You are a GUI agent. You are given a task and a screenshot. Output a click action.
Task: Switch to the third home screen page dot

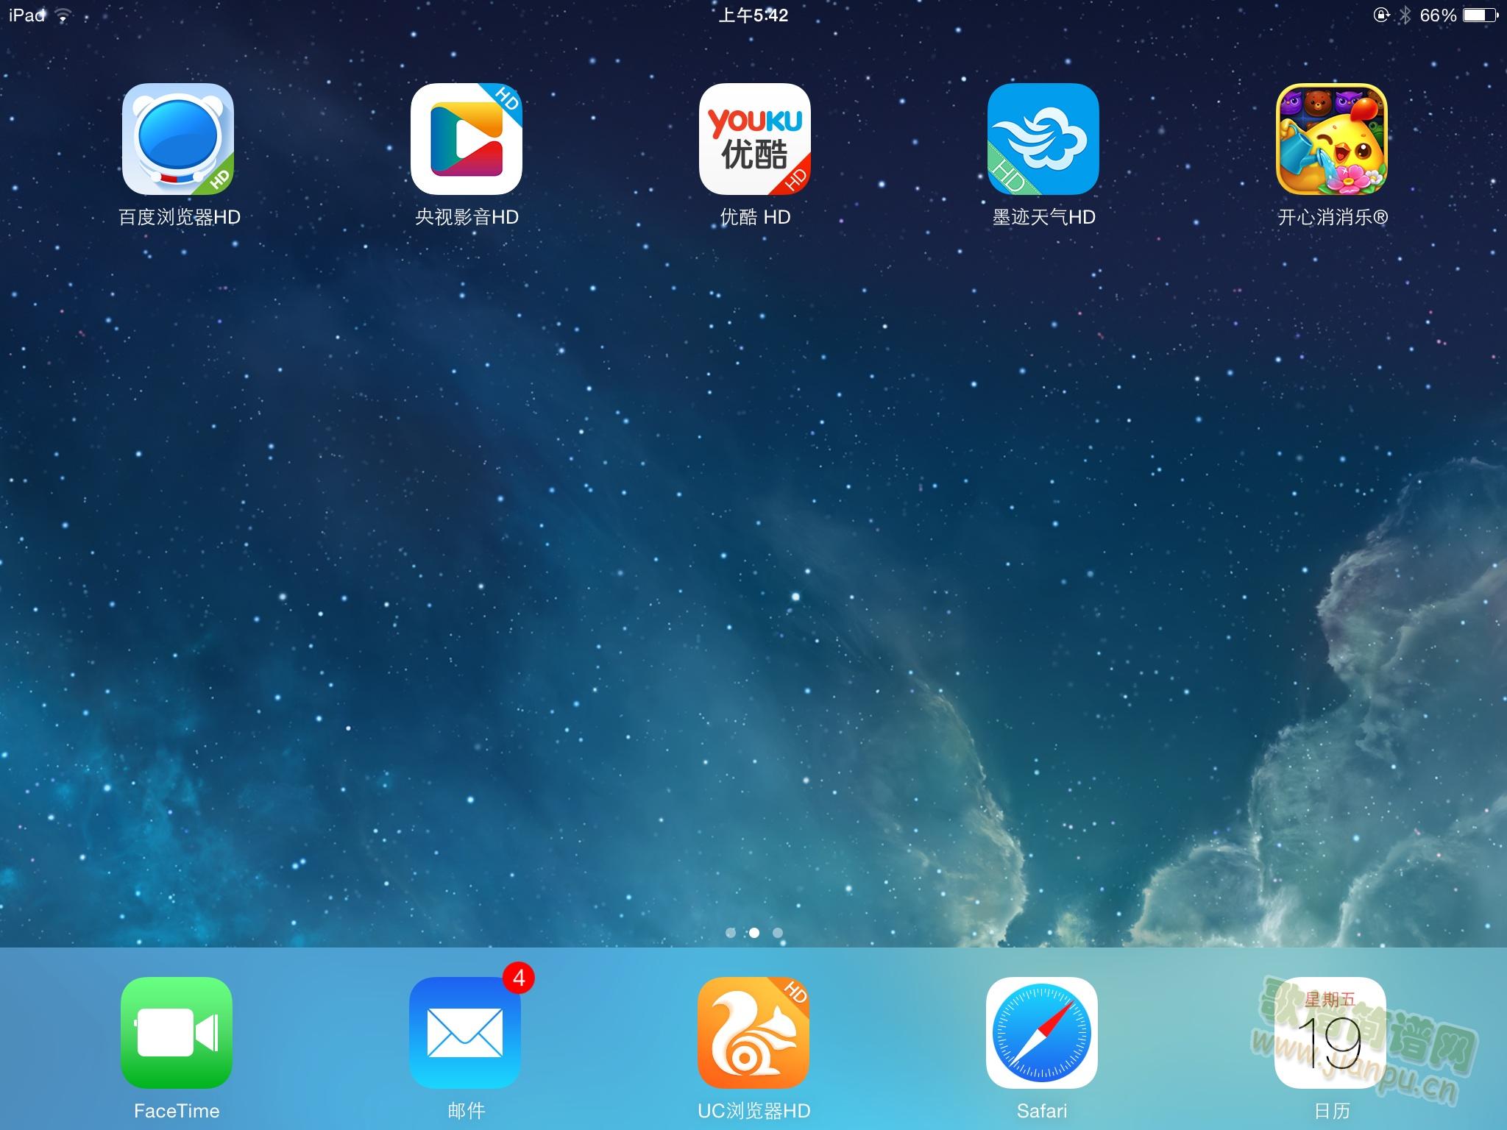point(778,933)
